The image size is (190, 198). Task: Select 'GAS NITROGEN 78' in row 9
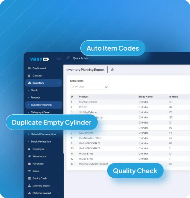(90, 143)
